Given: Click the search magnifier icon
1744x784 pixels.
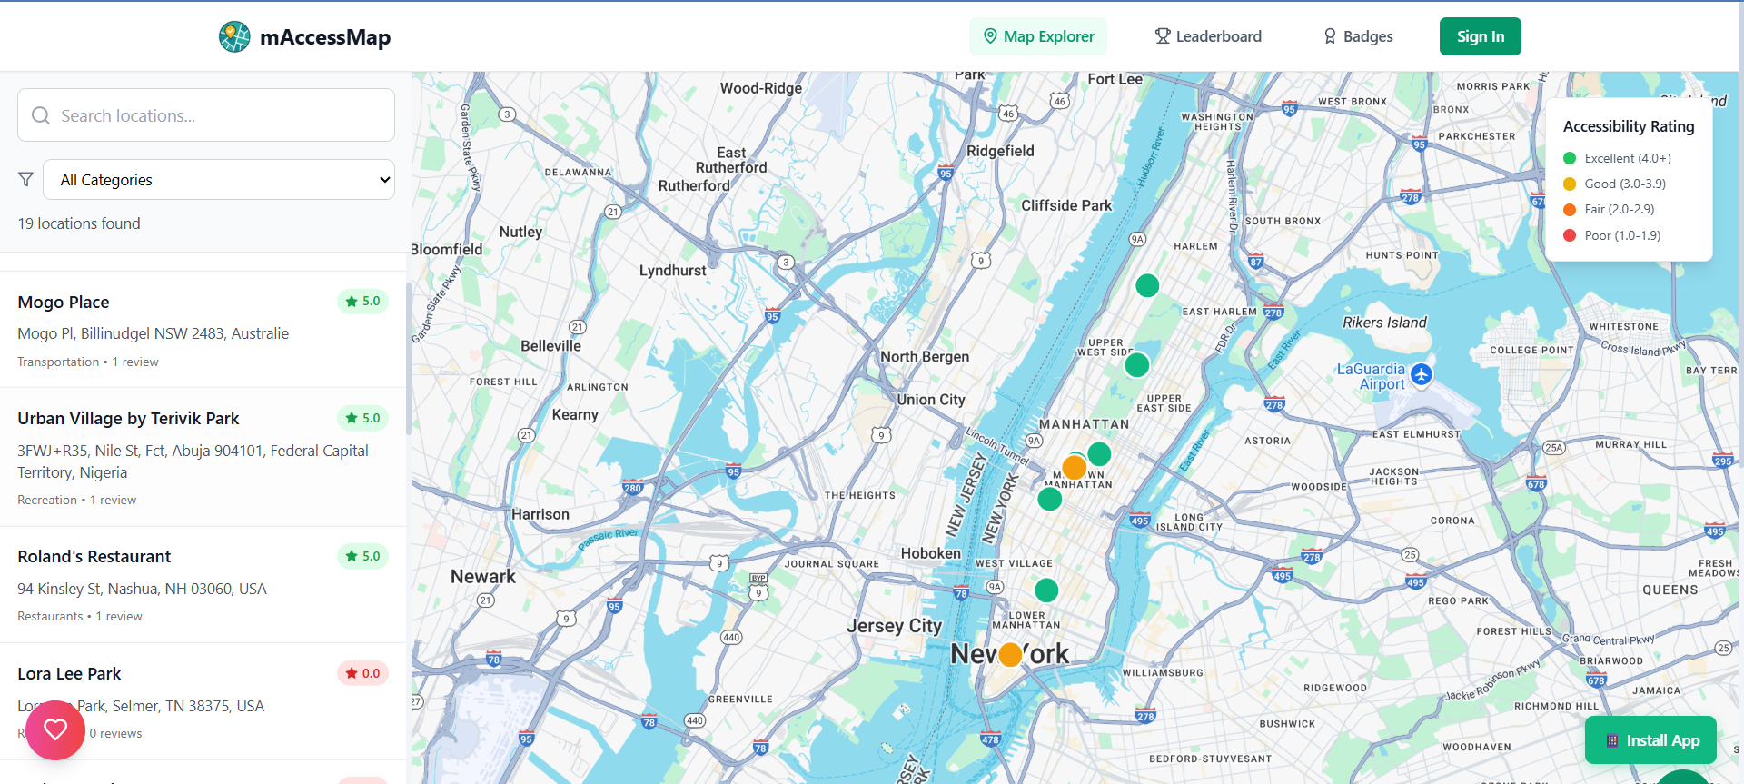Looking at the screenshot, I should pos(41,115).
